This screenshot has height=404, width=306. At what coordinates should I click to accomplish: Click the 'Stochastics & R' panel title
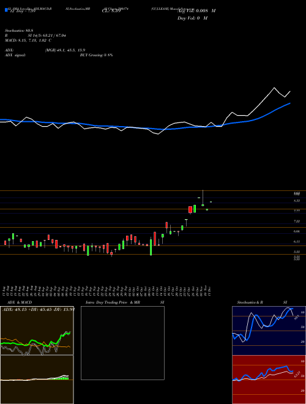tap(250, 302)
